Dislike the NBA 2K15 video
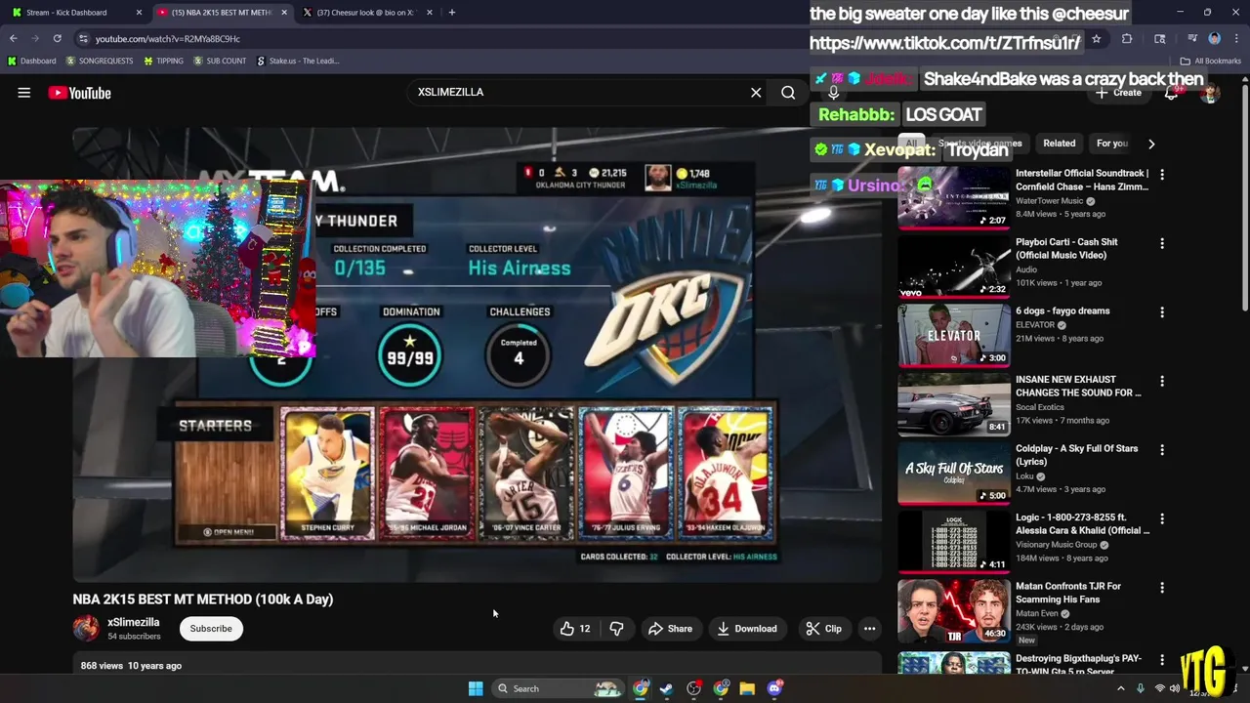This screenshot has height=703, width=1250. point(616,629)
